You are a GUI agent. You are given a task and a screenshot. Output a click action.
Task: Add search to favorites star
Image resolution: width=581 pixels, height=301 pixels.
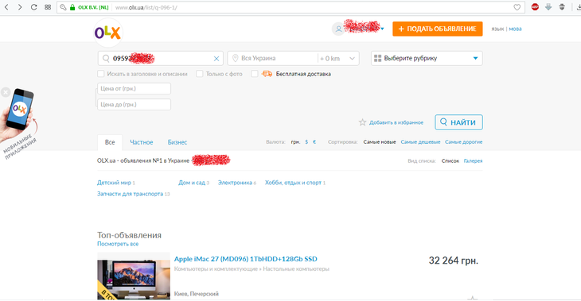tap(362, 122)
